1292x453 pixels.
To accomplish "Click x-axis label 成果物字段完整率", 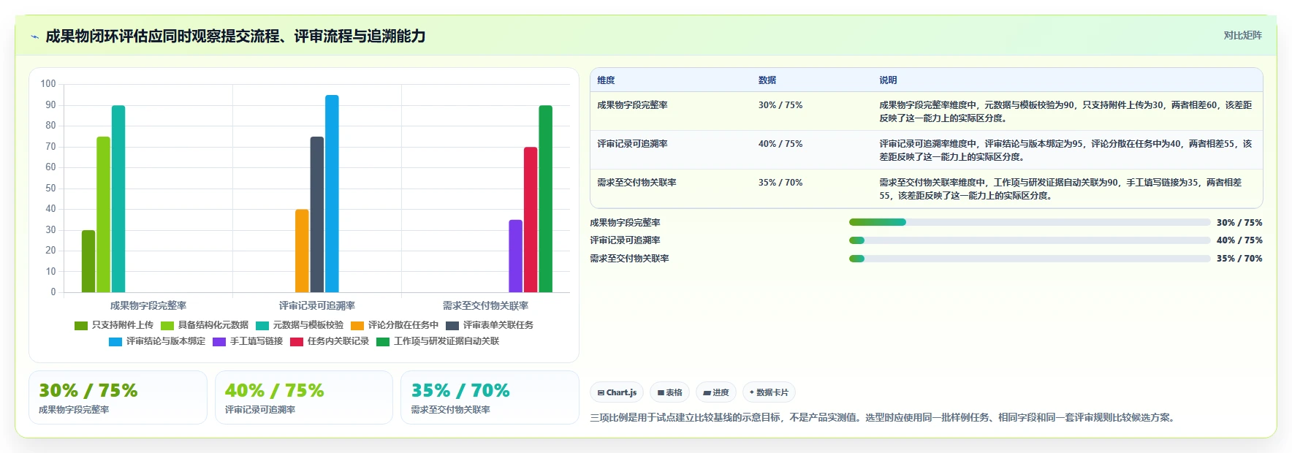I will [x=148, y=305].
